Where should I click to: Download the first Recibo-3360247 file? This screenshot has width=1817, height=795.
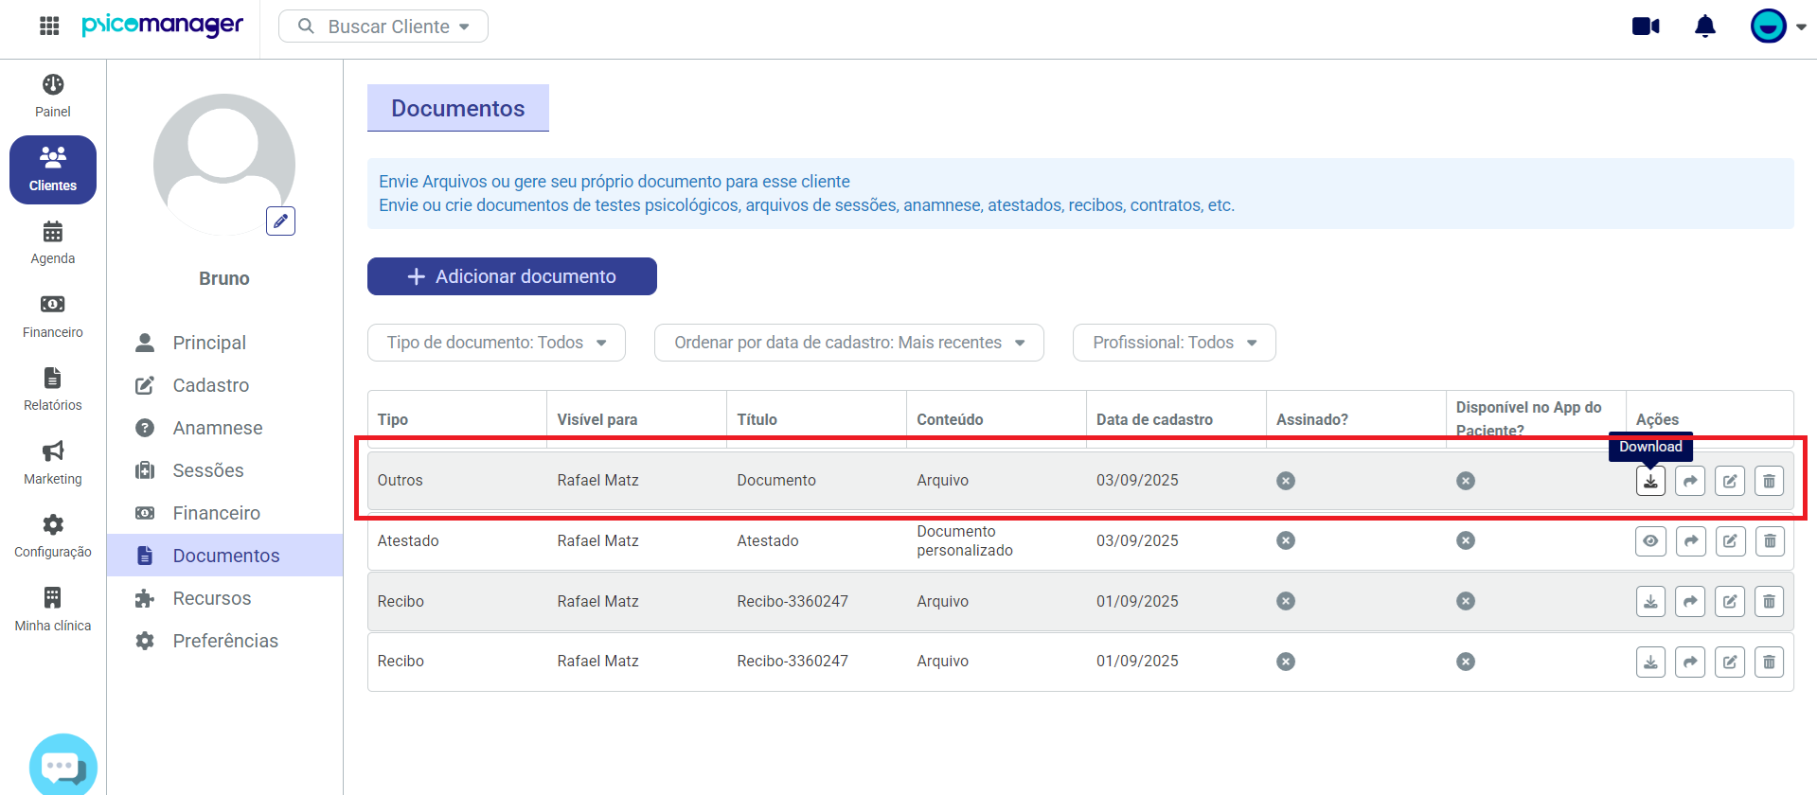pyautogui.click(x=1650, y=601)
